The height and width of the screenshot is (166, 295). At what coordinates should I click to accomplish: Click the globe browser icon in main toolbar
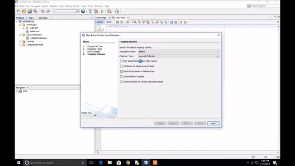(x=83, y=11)
